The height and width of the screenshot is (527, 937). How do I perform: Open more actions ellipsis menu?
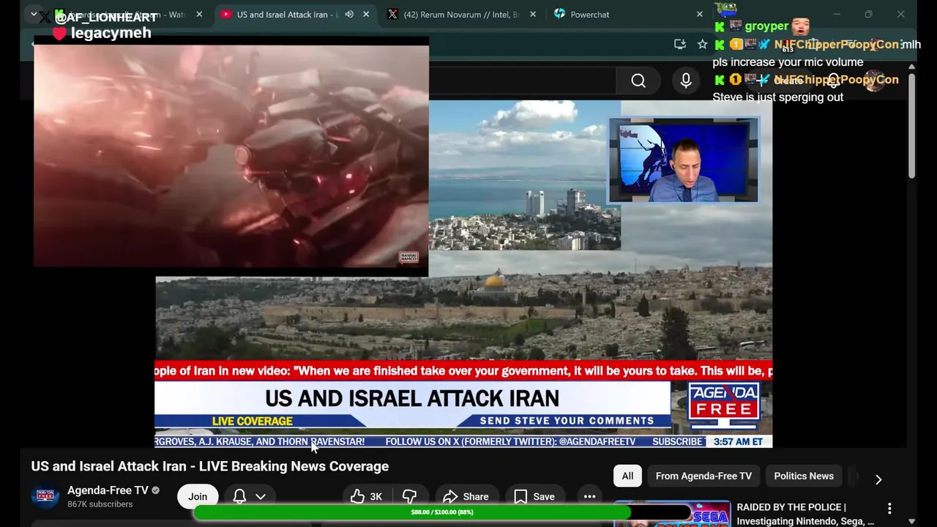coord(589,496)
